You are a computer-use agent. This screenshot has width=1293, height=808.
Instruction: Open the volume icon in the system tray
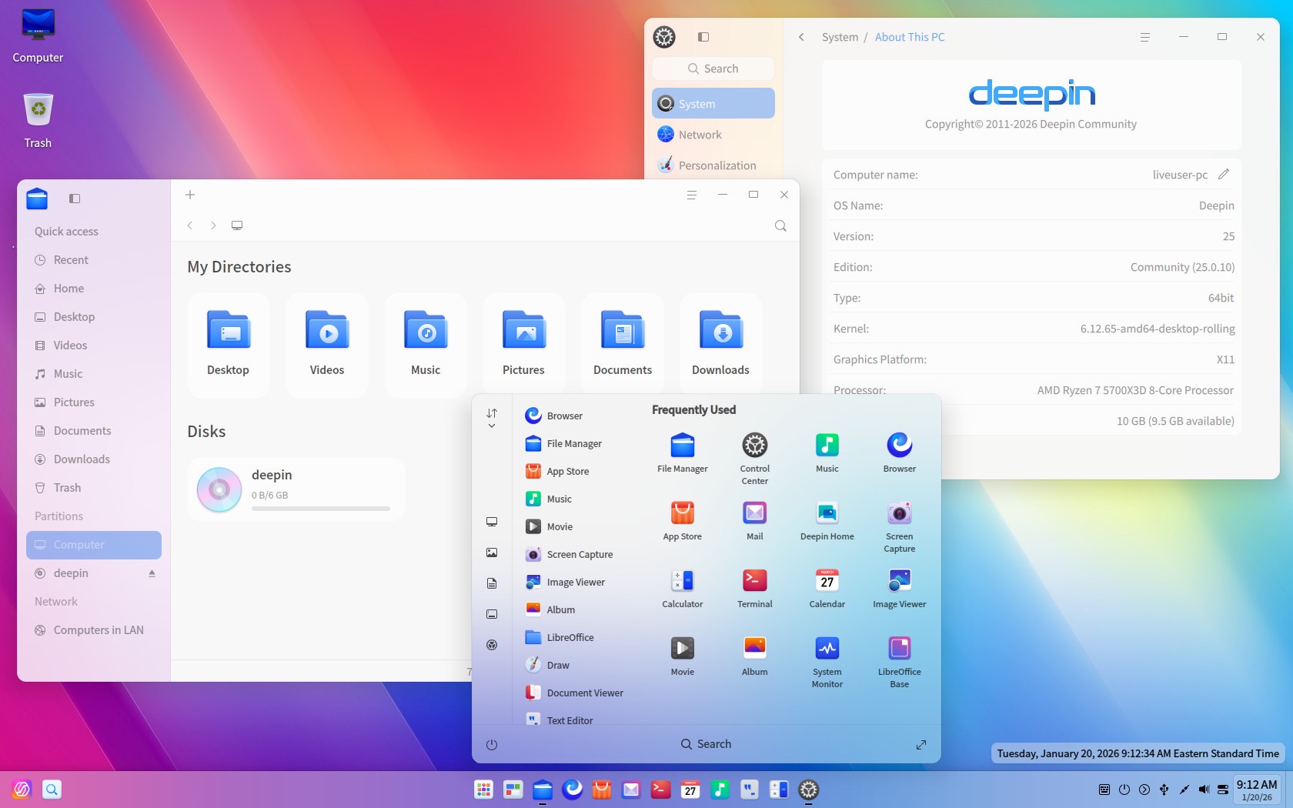coord(1204,789)
